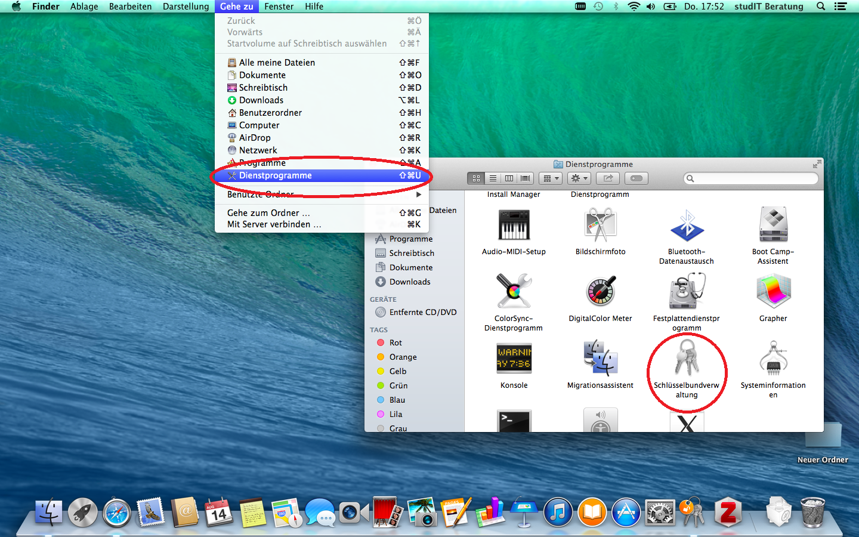Switch Finder window to Cover Flow view
This screenshot has width=859, height=537.
coord(526,178)
